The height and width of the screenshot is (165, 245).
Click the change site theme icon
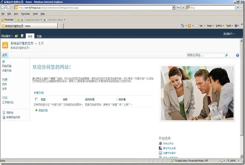coord(160,148)
